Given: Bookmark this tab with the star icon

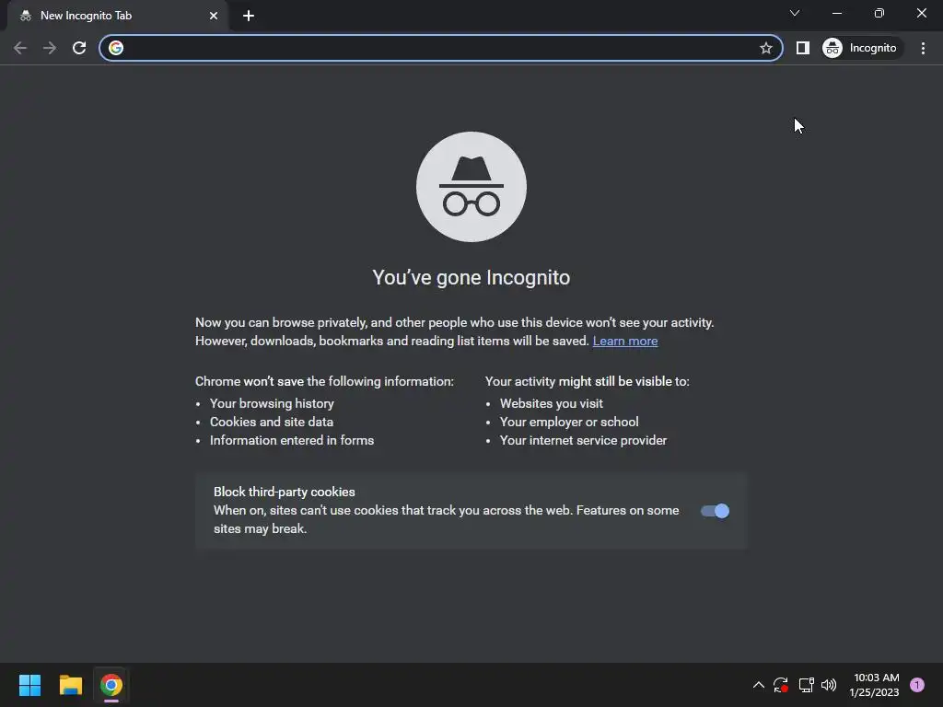Looking at the screenshot, I should coord(765,48).
